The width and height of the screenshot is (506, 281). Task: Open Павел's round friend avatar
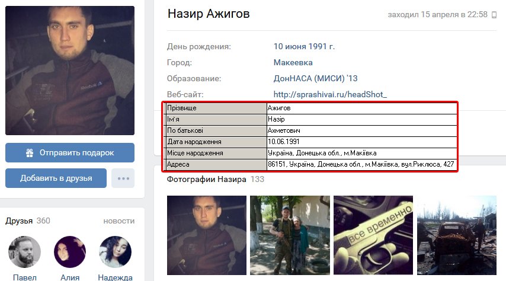point(24,252)
